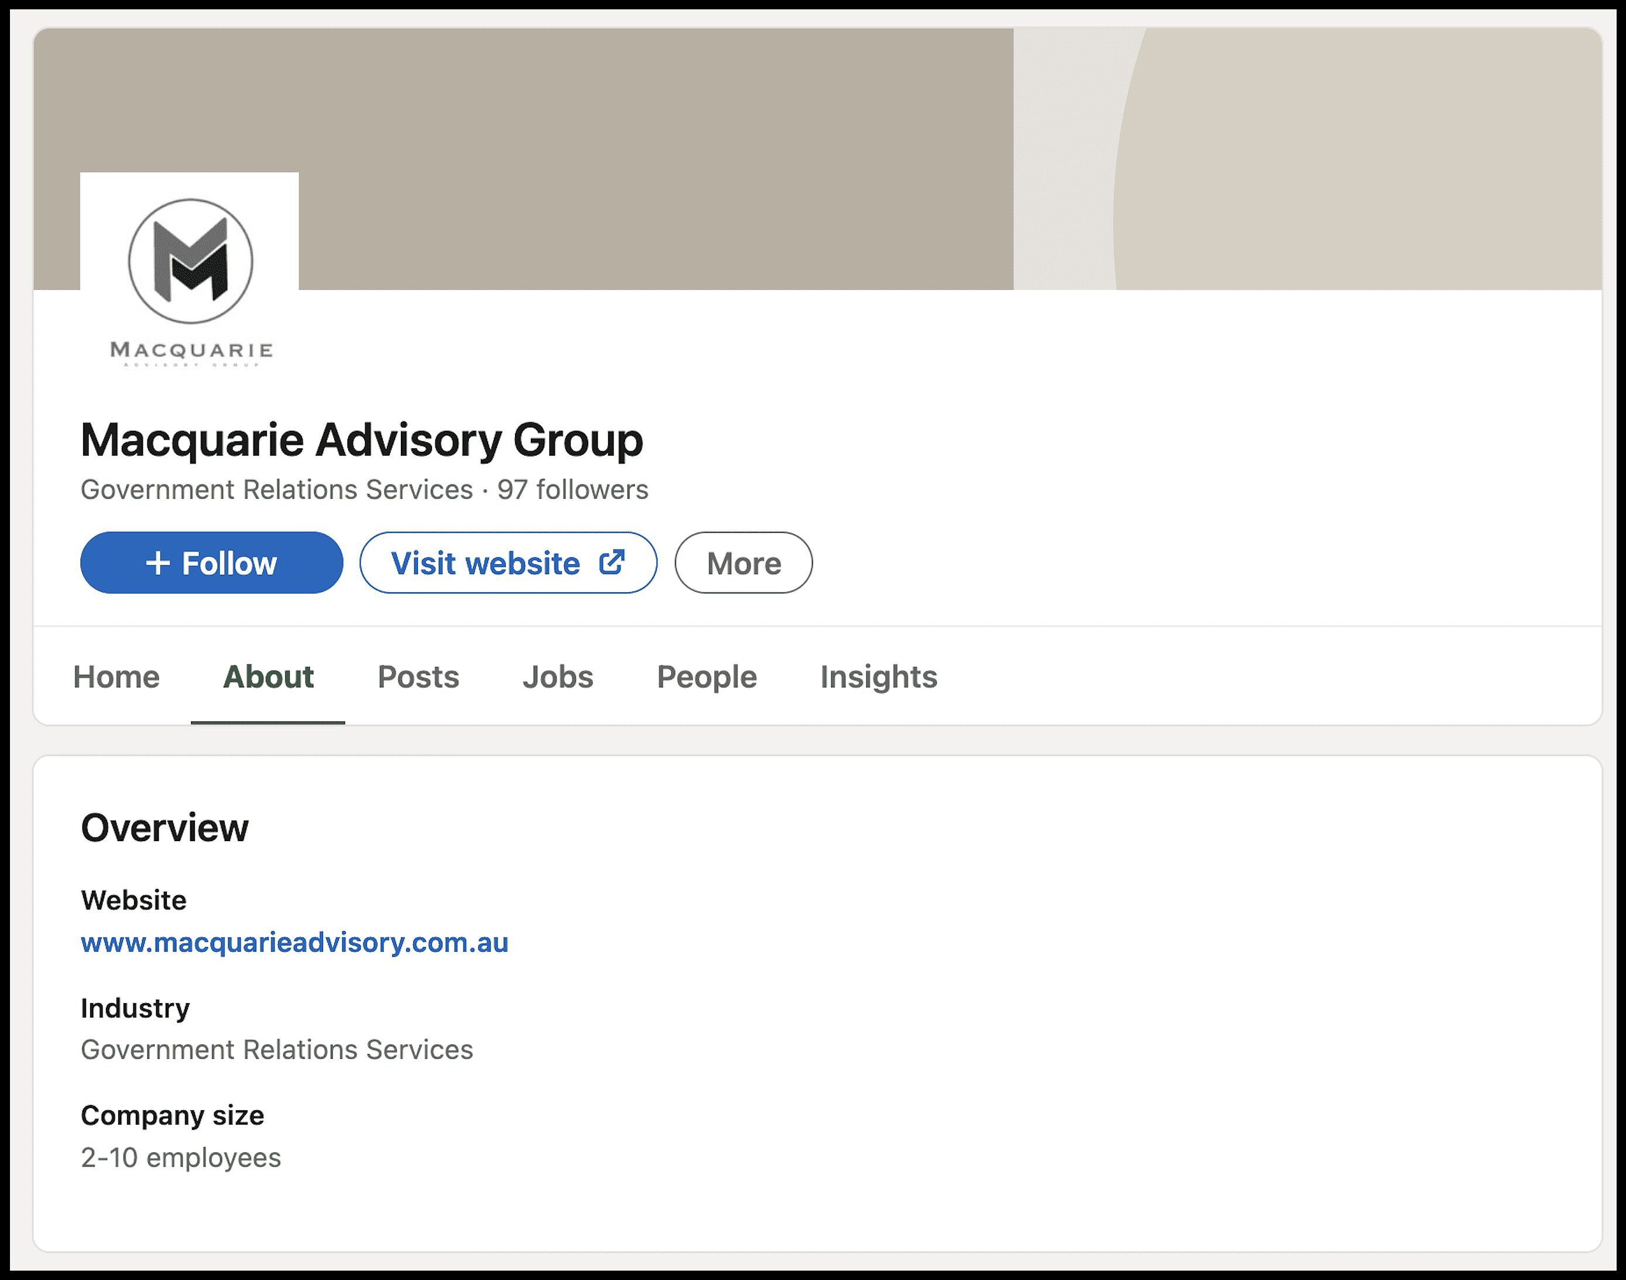Click the Website label in Overview
This screenshot has height=1280, width=1626.
[133, 900]
